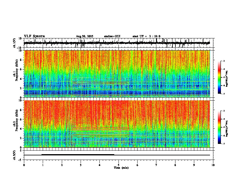Click the 'VLF Spectra' title text
This screenshot has height=185, width=240.
pos(34,36)
